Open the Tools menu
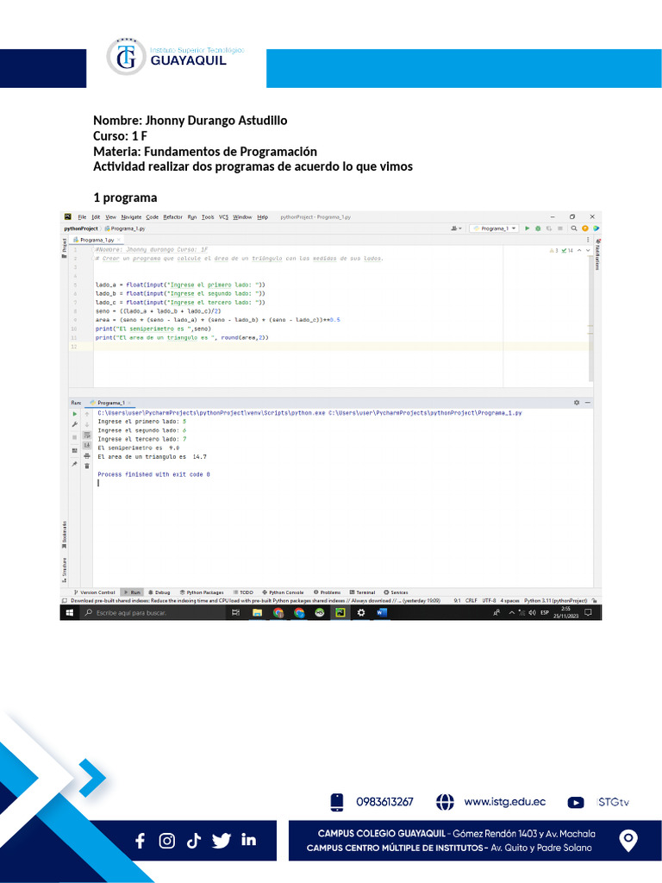Viewport: 662px width, 883px height. click(x=208, y=216)
